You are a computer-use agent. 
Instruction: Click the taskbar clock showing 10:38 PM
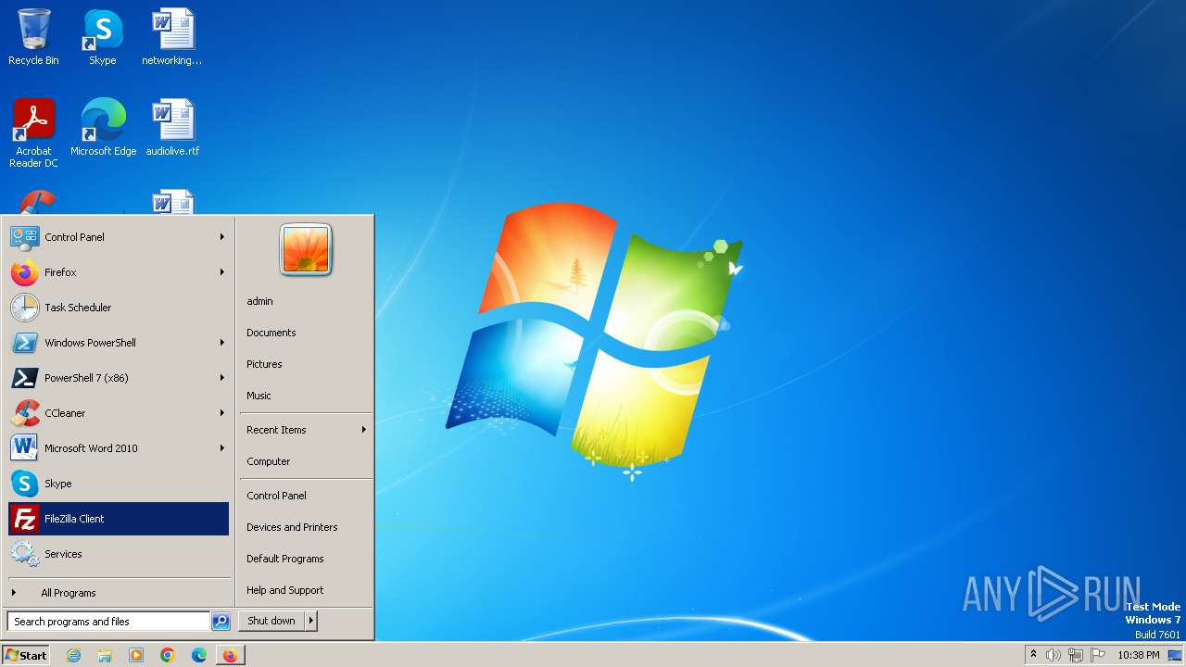coord(1138,655)
